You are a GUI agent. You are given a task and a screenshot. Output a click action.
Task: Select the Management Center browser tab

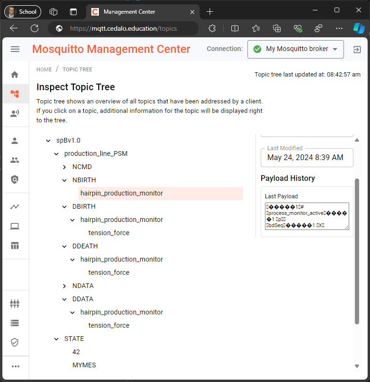143,12
